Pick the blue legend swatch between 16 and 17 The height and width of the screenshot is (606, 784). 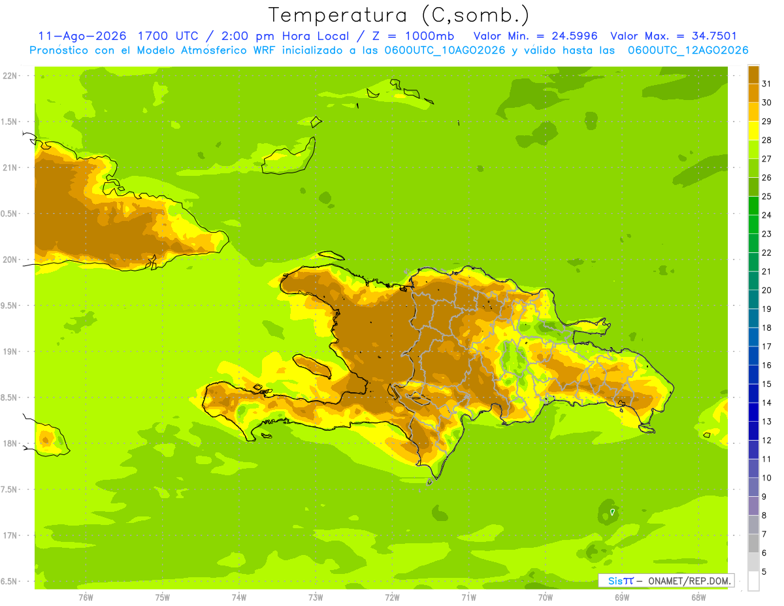[753, 356]
